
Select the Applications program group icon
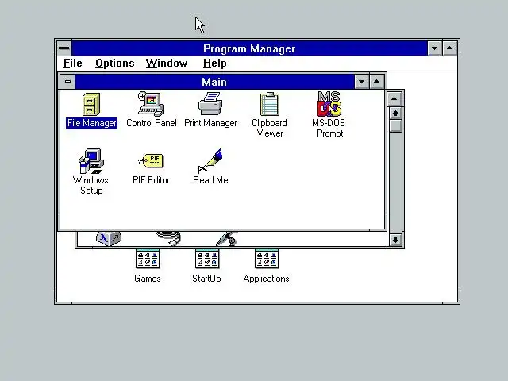[267, 259]
